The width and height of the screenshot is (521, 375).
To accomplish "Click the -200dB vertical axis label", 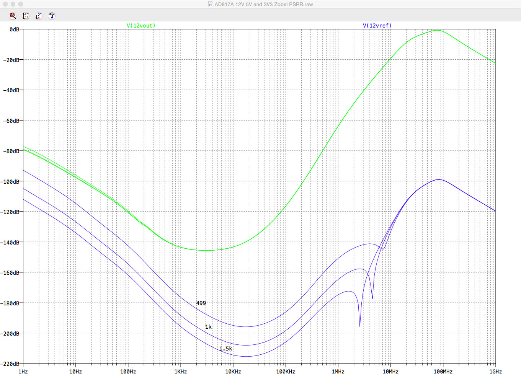I will [x=10, y=334].
